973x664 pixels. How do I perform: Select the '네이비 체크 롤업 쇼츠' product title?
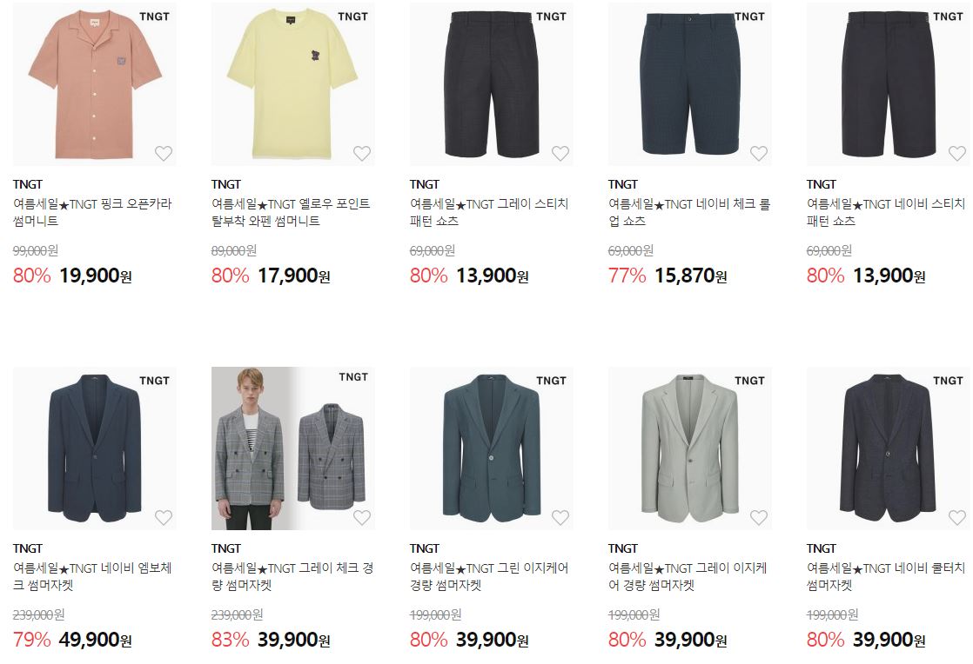pyautogui.click(x=689, y=212)
